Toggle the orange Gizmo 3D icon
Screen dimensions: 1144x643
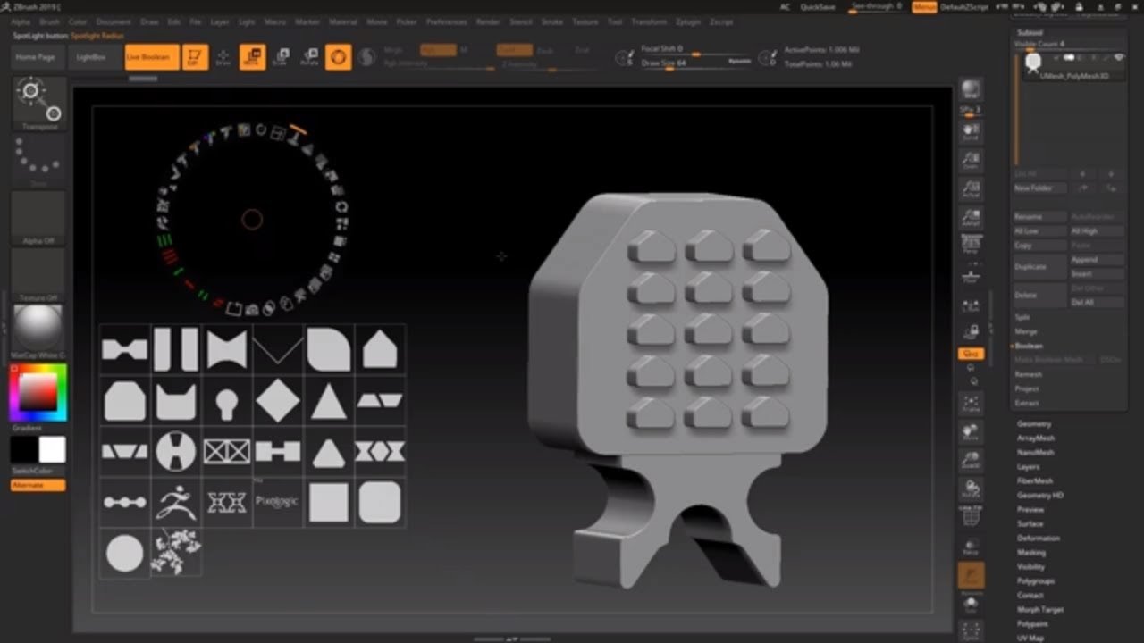click(338, 57)
